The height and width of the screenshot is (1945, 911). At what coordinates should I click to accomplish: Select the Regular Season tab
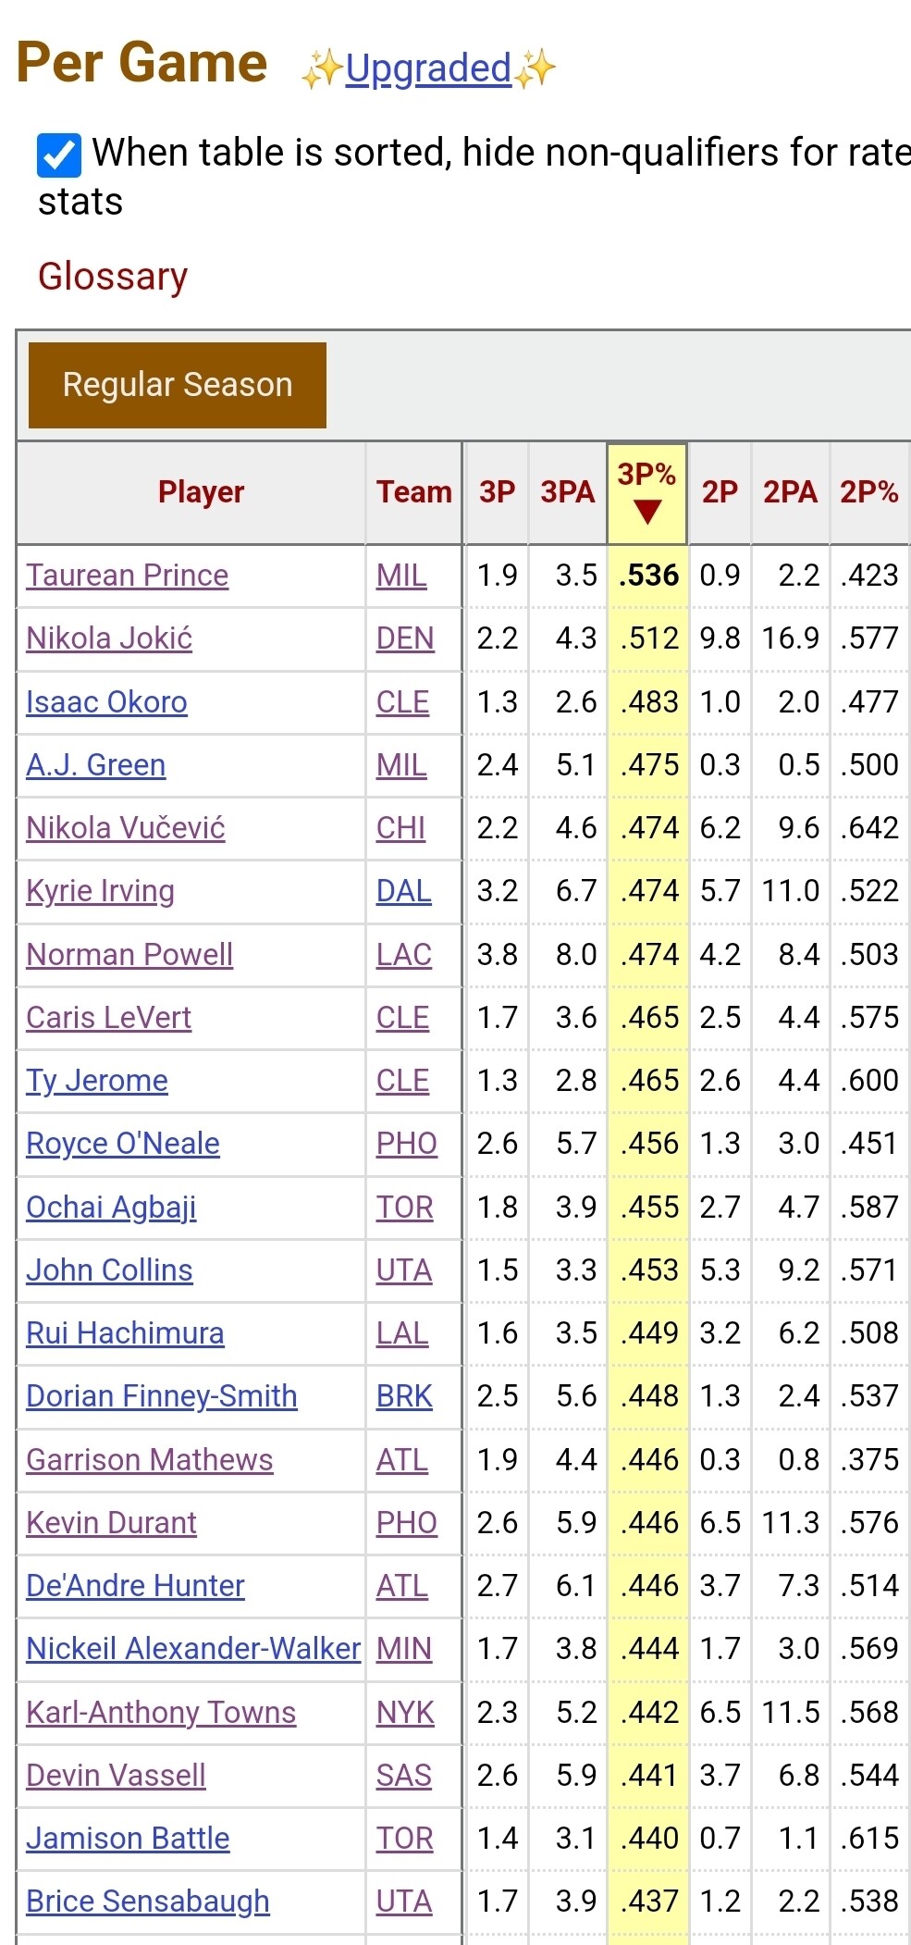tap(178, 385)
